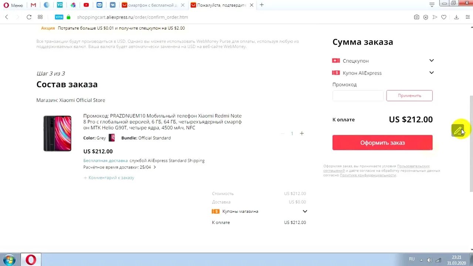This screenshot has width=473, height=266.
Task: Show hidden tray icons arrow
Action: (x=422, y=260)
